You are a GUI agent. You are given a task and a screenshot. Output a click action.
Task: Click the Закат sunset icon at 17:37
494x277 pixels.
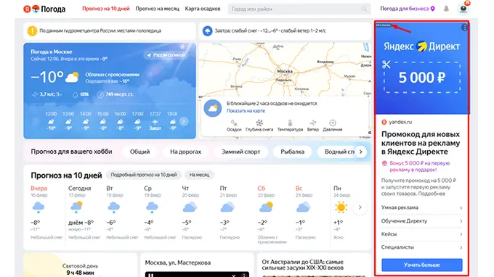[x=155, y=122]
